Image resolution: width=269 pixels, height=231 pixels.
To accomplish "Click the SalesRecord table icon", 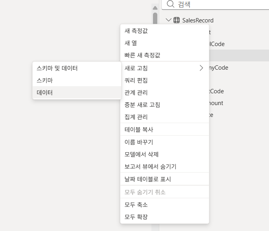I will 177,20.
